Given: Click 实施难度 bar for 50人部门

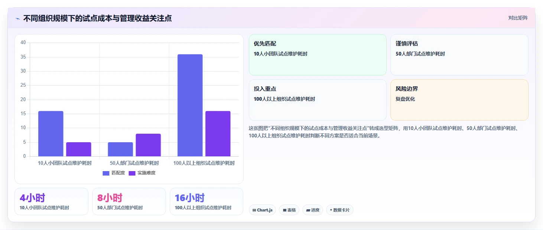Looking at the screenshot, I should point(148,145).
